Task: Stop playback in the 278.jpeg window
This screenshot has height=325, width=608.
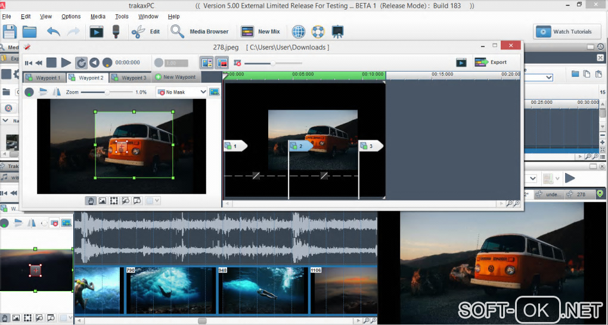Action: (x=52, y=63)
